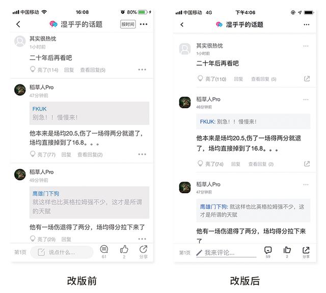The image size is (326, 293).
Task: Focus the 说点什么 comment input
Action: 62,252
